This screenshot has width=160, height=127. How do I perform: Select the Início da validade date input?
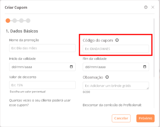point(42,67)
